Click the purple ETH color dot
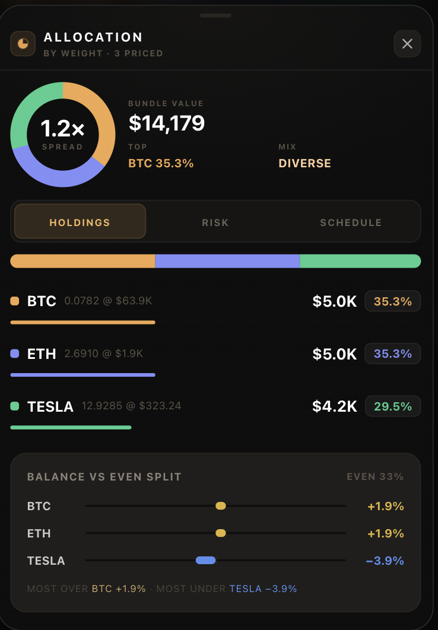This screenshot has height=630, width=438. tap(15, 354)
